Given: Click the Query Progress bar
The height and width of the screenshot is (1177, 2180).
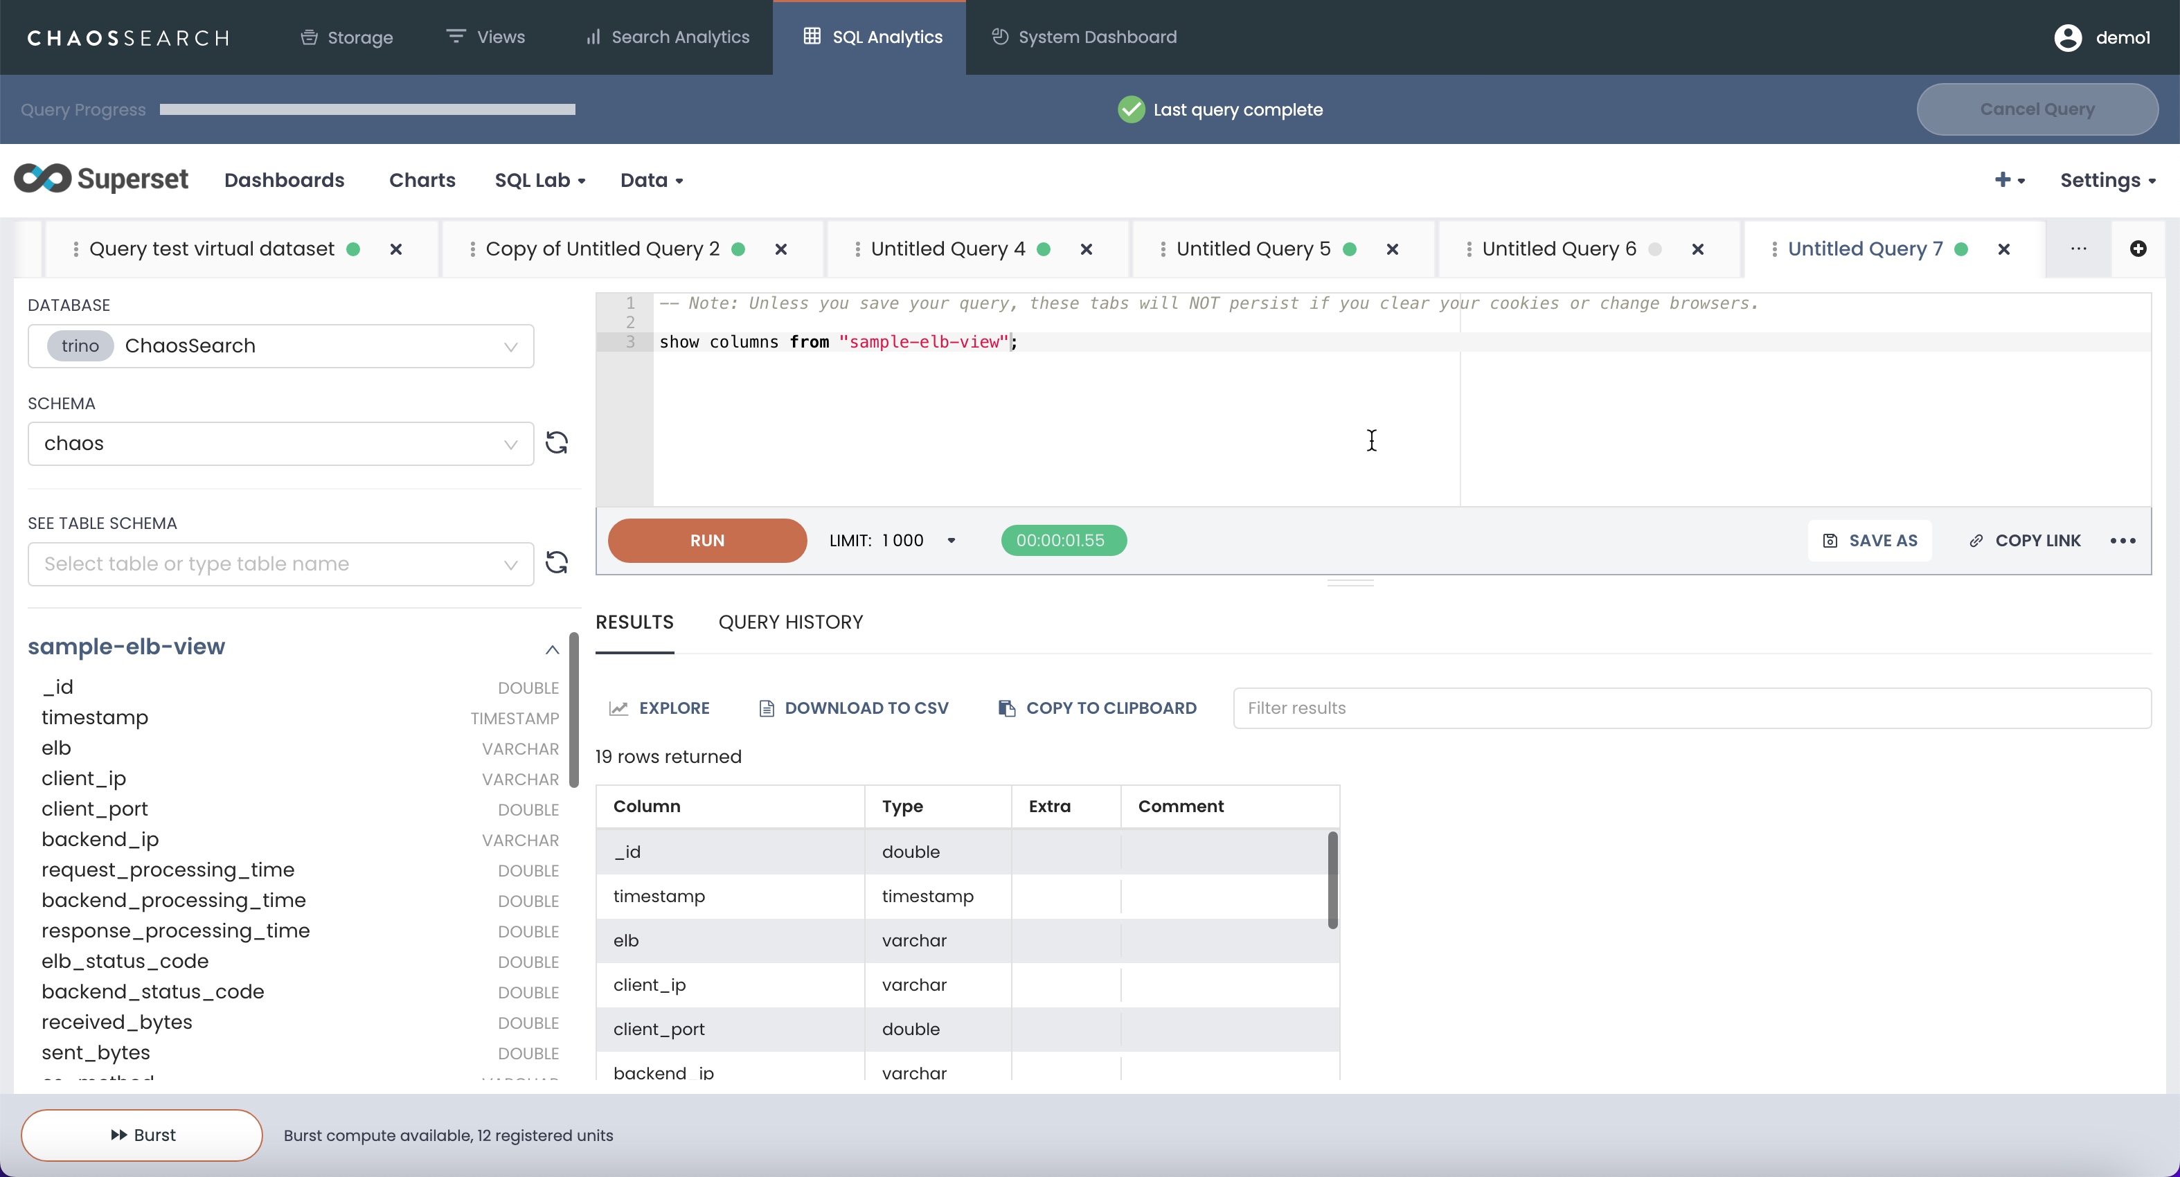Looking at the screenshot, I should pos(367,109).
